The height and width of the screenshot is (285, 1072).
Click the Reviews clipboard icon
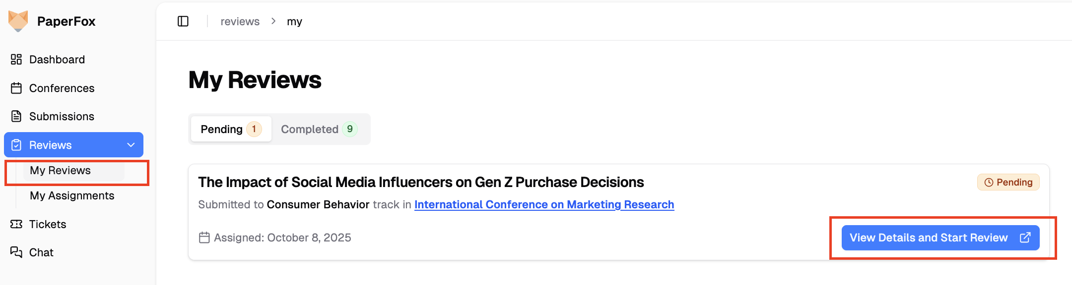coord(16,145)
